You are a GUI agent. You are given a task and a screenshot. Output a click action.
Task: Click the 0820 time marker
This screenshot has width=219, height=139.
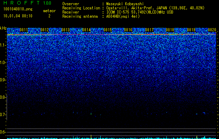click(212, 30)
